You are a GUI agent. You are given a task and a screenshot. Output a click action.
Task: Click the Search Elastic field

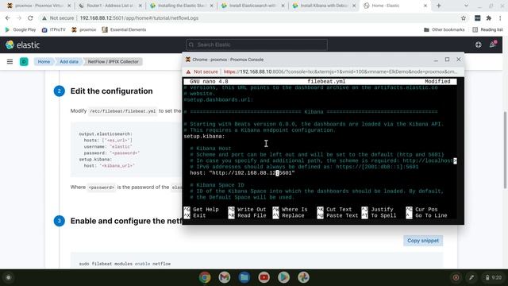tap(256, 44)
